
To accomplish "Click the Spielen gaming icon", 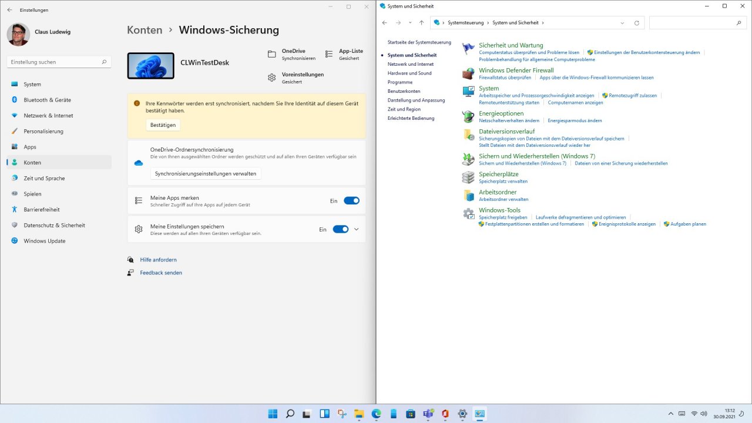I will pos(15,194).
